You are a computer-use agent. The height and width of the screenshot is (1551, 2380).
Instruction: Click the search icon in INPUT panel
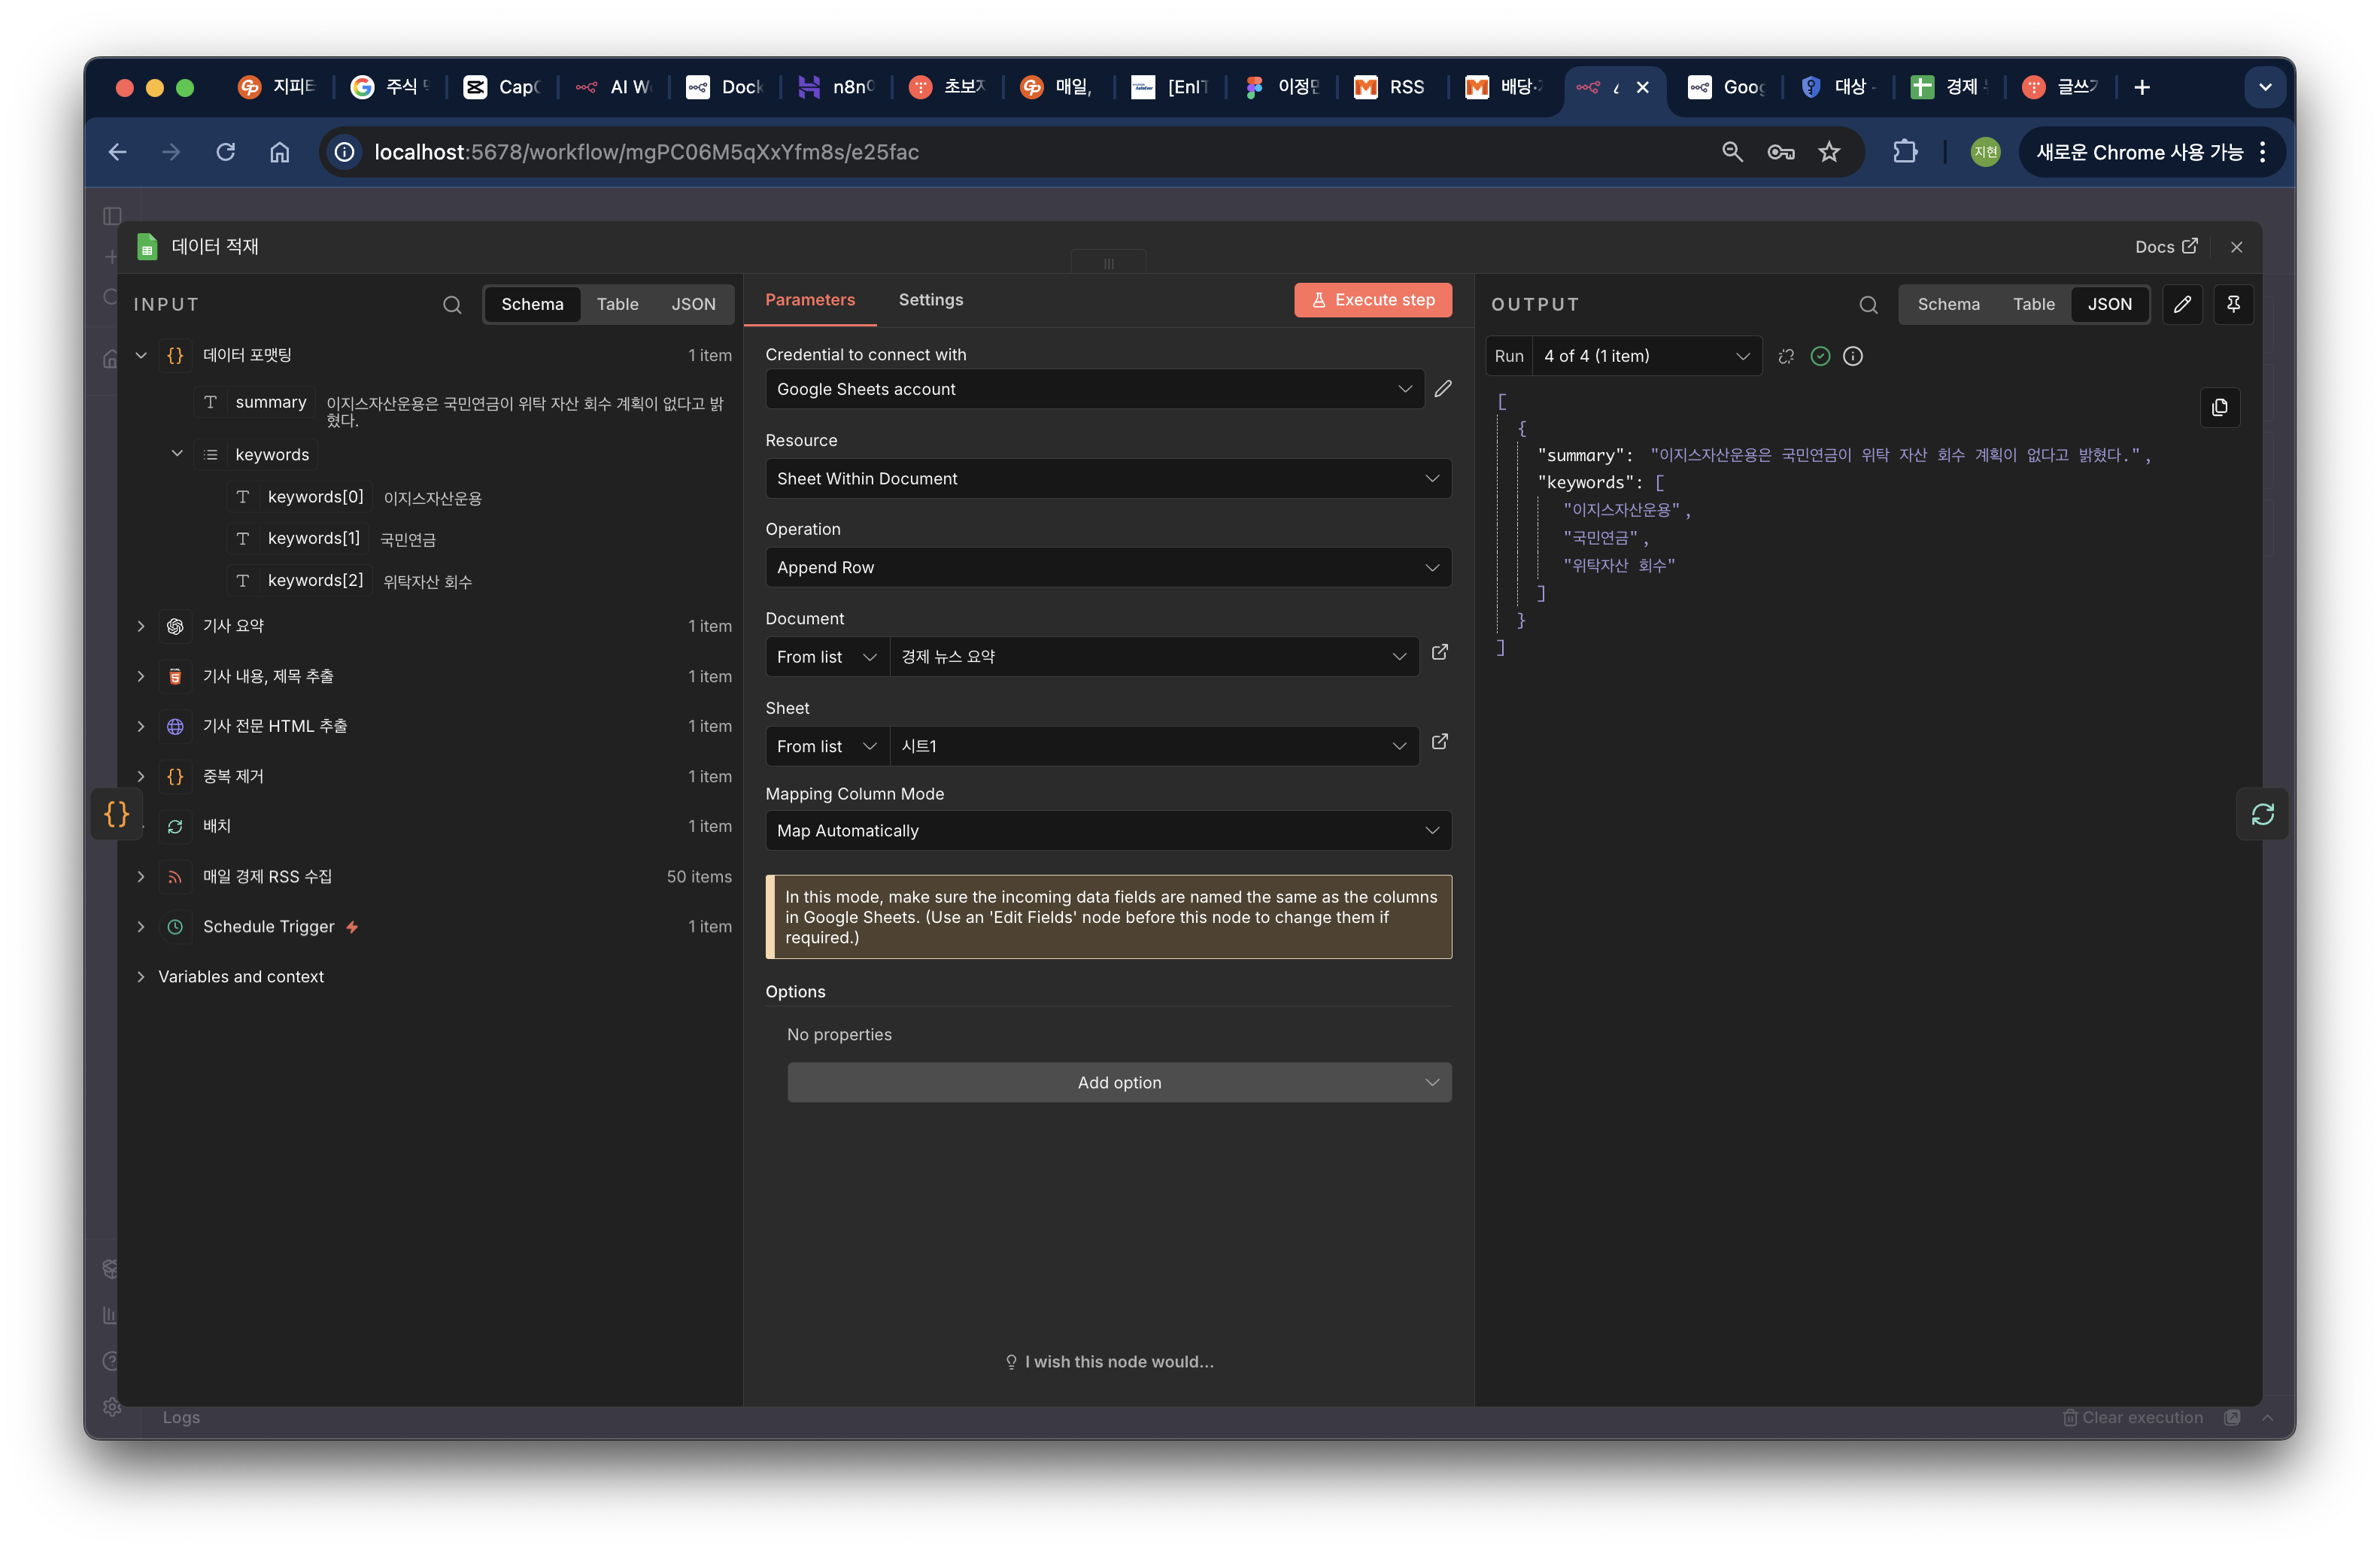tap(452, 305)
